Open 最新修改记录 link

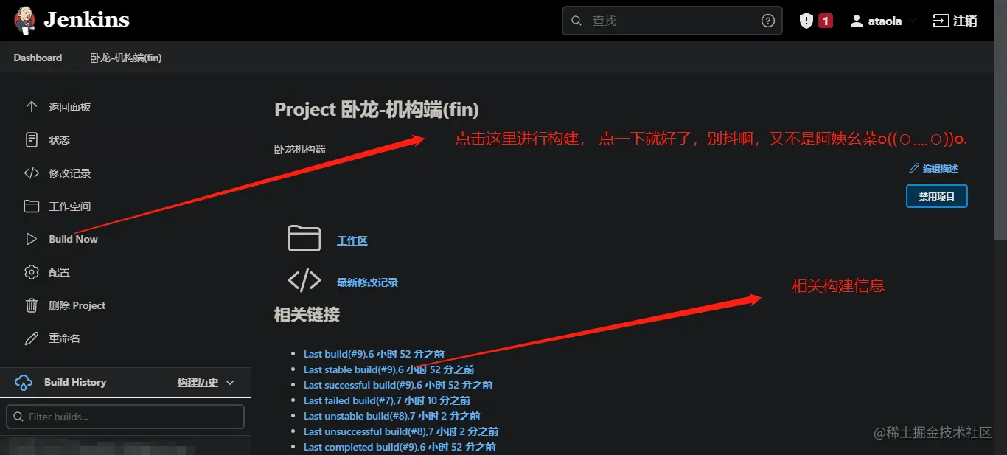(x=367, y=282)
